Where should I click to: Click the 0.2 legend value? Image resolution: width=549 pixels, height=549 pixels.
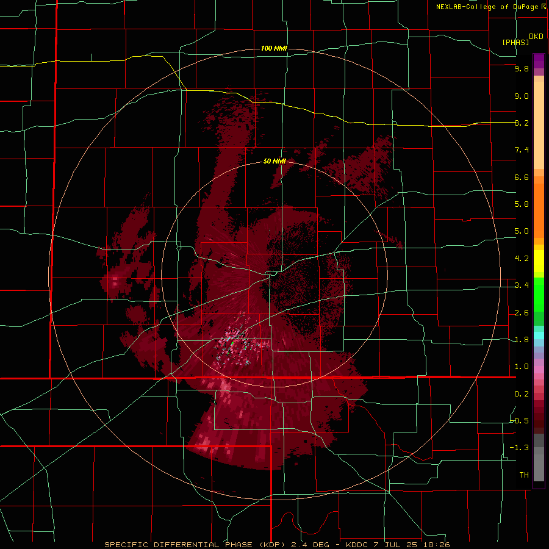point(522,394)
